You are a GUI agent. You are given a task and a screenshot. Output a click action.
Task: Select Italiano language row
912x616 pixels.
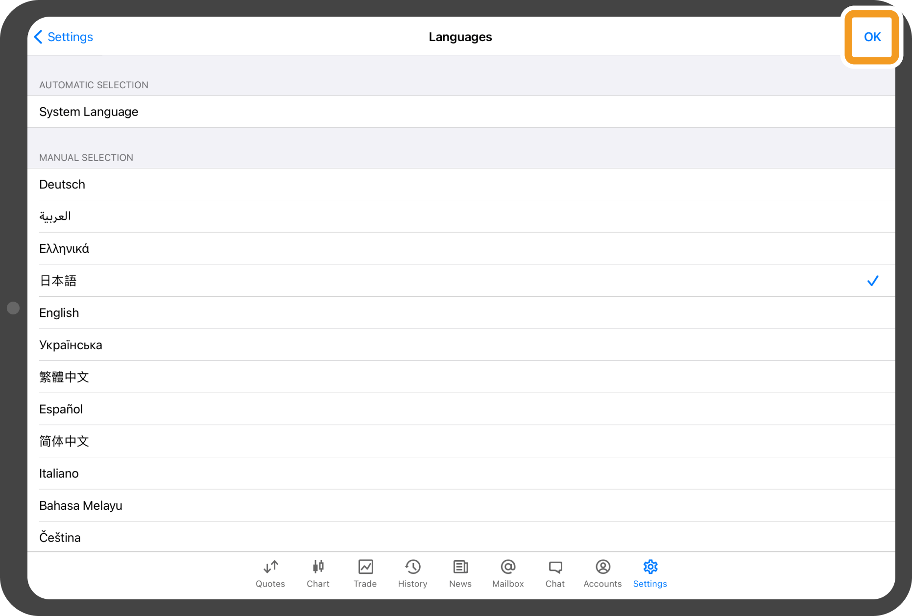(59, 474)
